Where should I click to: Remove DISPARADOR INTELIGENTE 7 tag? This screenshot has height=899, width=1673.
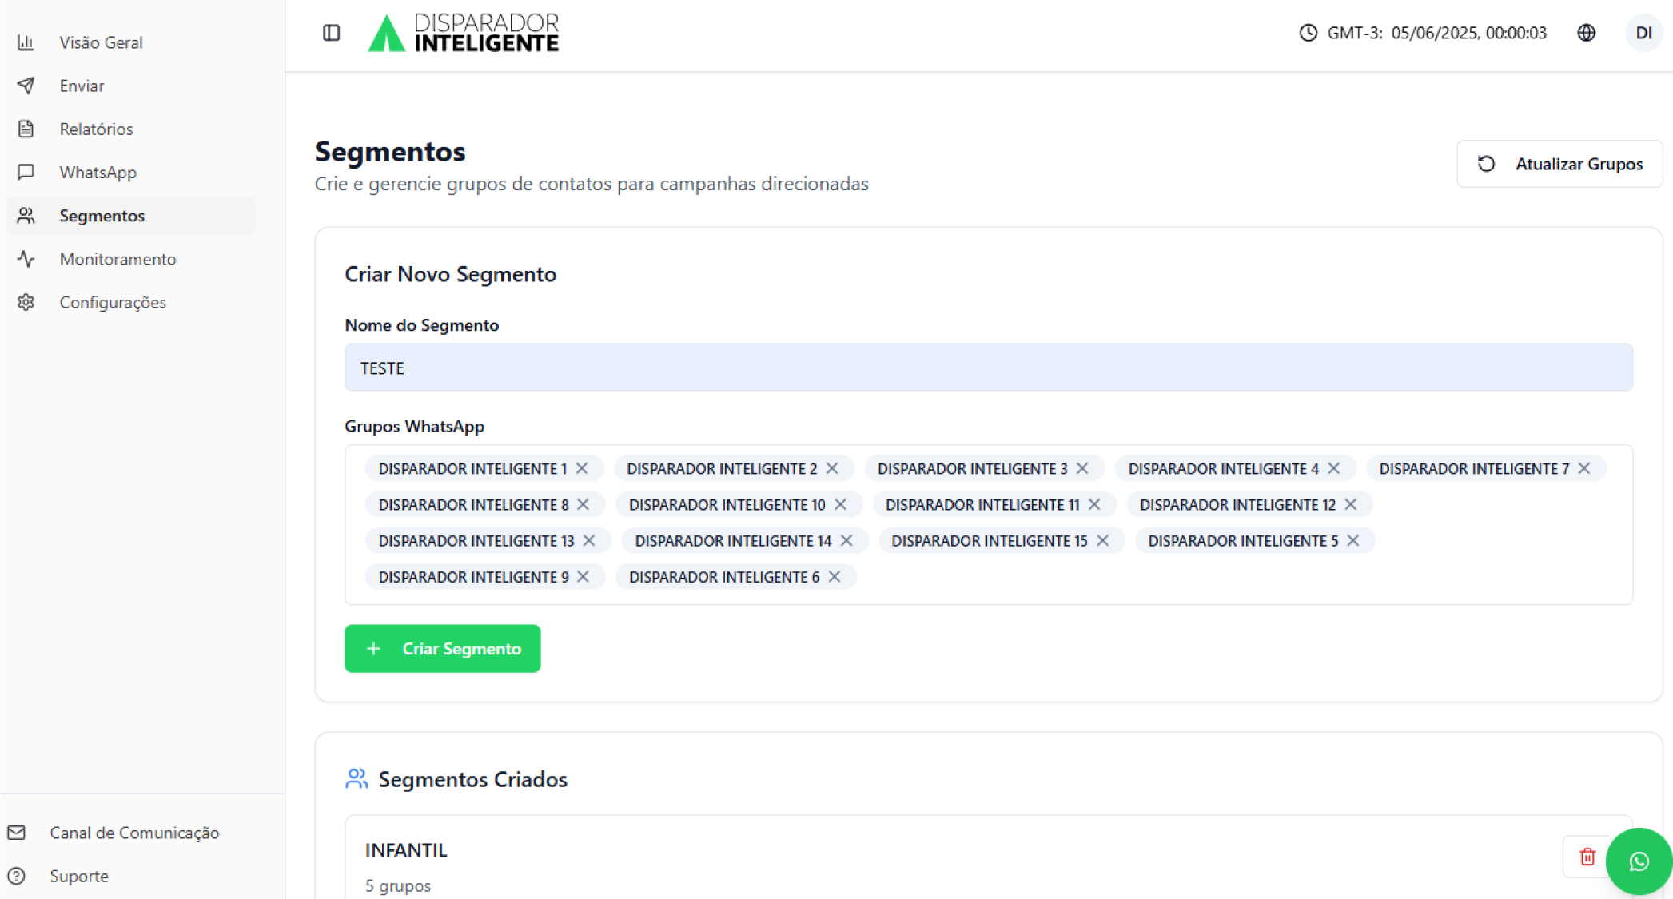tap(1584, 468)
